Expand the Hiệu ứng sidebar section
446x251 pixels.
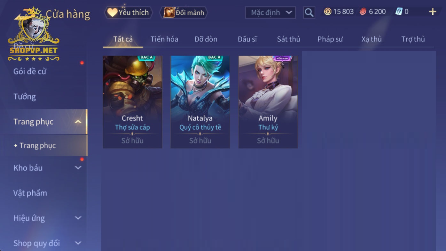(x=78, y=218)
